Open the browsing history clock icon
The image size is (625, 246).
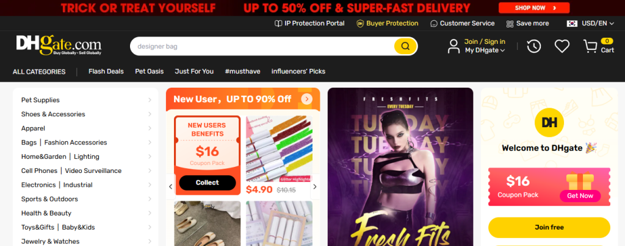point(533,46)
